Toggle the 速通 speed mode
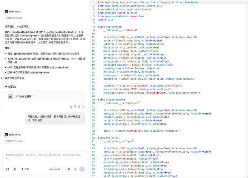This screenshot has height=178, width=248. (25, 169)
